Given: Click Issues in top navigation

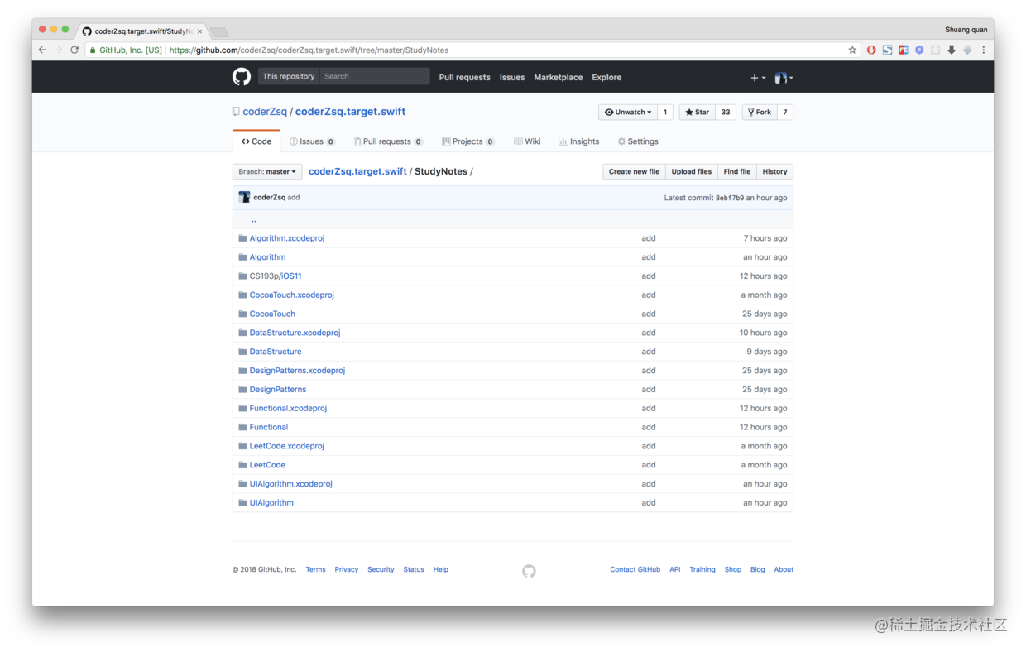Looking at the screenshot, I should coord(512,78).
